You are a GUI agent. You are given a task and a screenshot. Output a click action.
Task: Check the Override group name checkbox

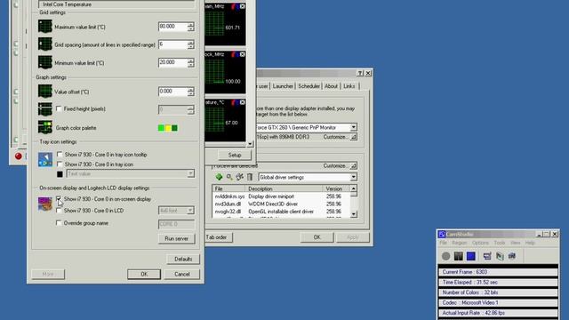(x=59, y=223)
